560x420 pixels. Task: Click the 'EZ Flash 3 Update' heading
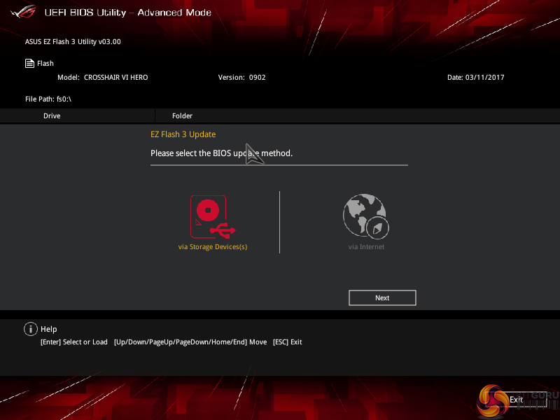tap(183, 134)
